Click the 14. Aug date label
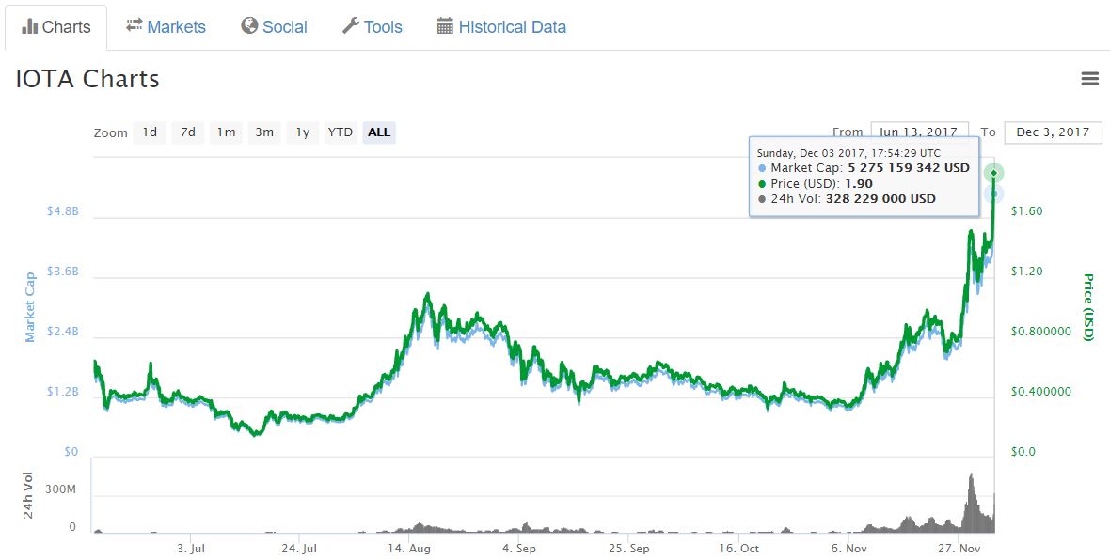Screen dimensions: 1110x559 tap(409, 549)
